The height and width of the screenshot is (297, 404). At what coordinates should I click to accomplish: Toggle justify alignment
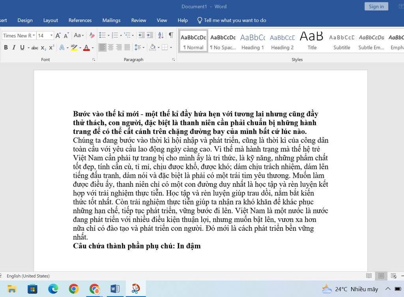click(x=127, y=47)
